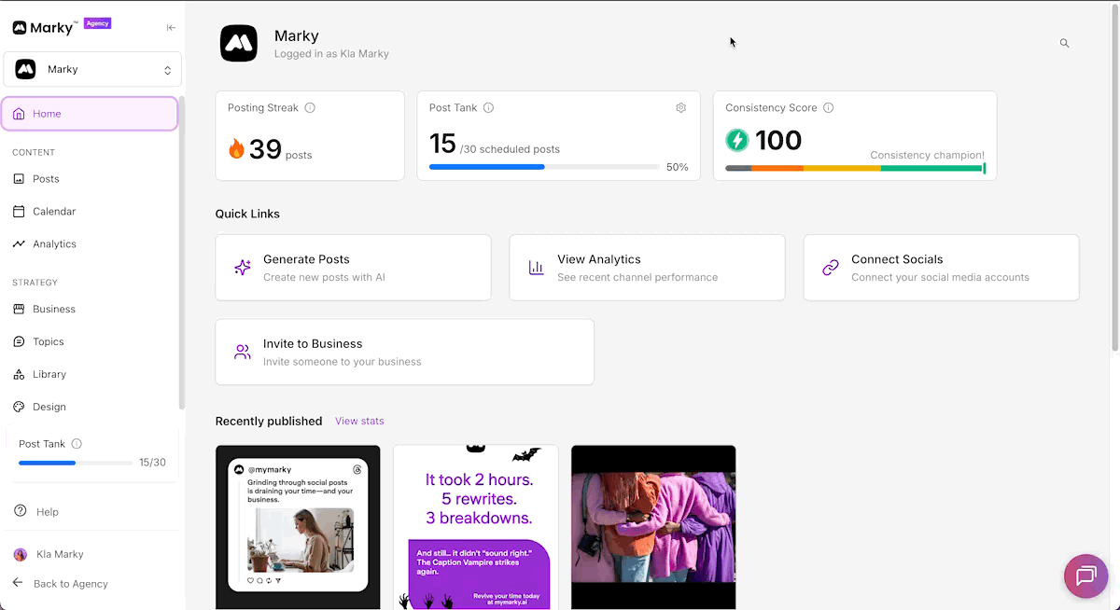Go to the Design section
Viewport: 1120px width, 610px height.
(x=49, y=407)
